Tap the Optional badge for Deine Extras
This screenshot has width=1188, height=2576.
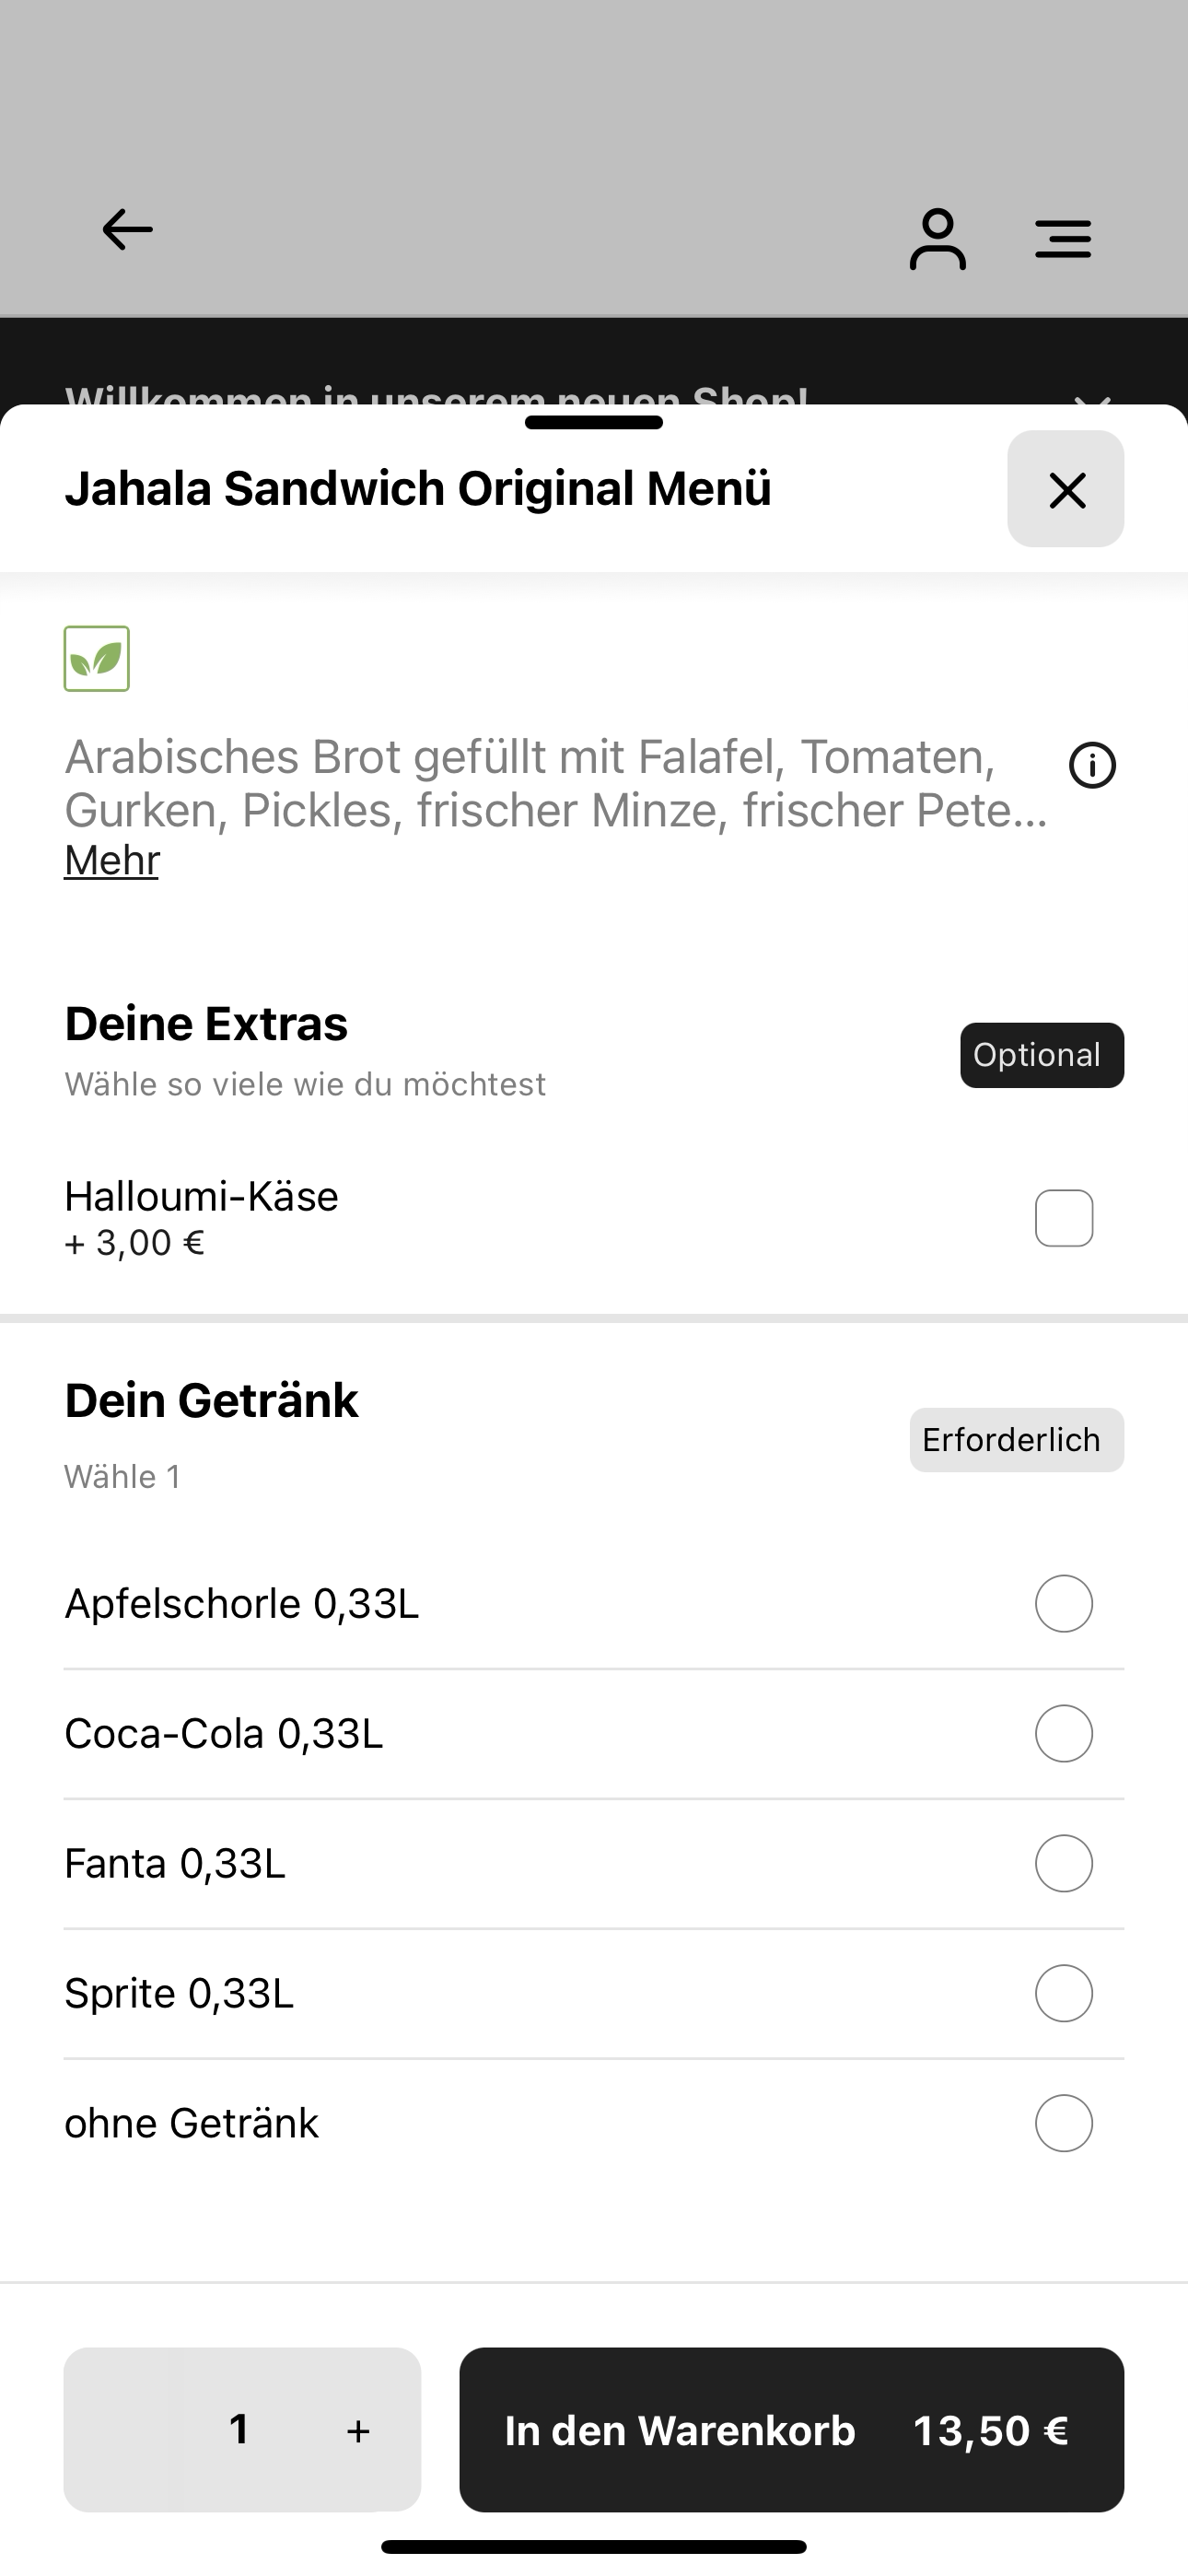[1042, 1055]
